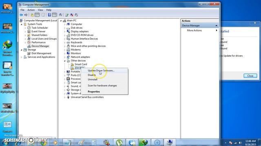This screenshot has width=261, height=146.
Task: Expand the Modems category
Action: (x=64, y=49)
